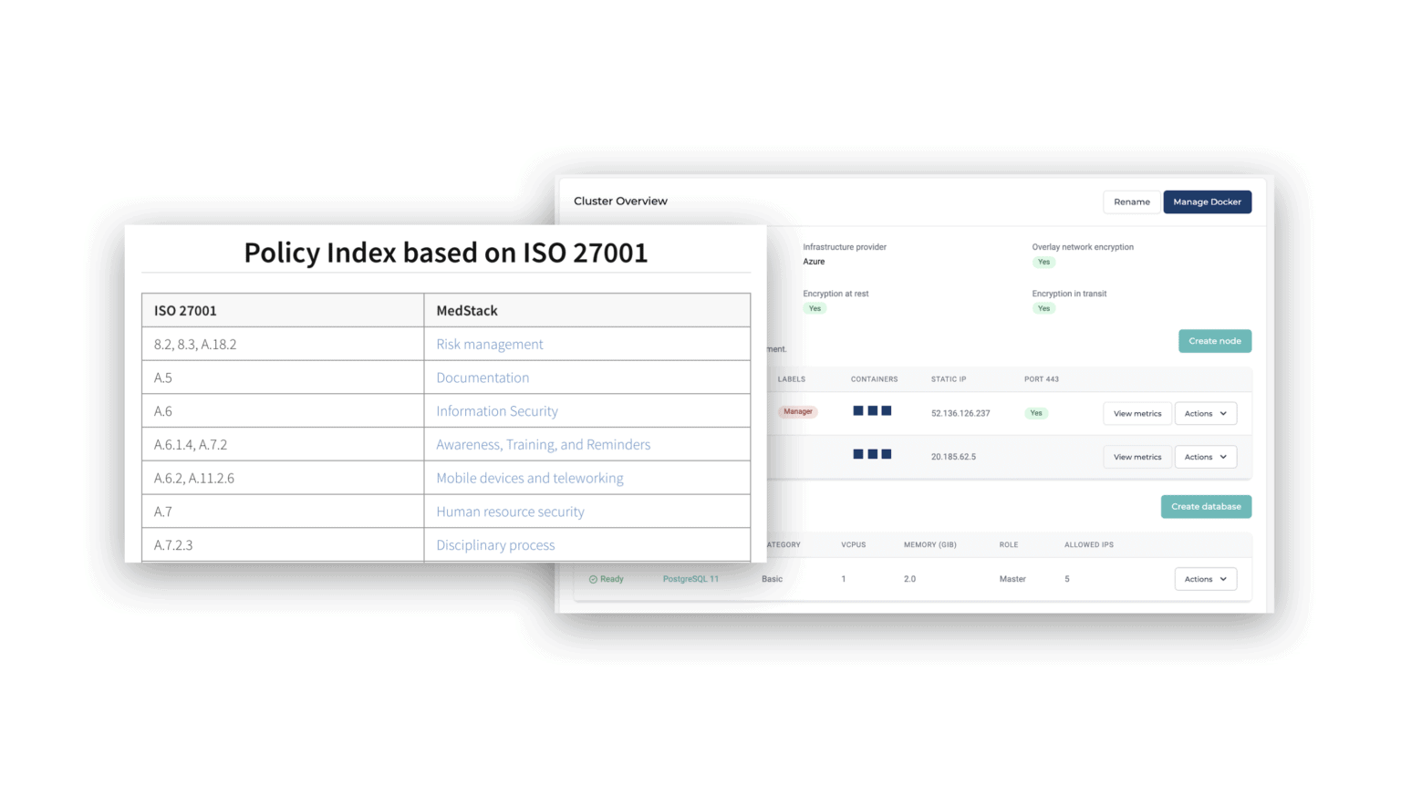The width and height of the screenshot is (1401, 786).
Task: Click the Yes badge under Overlay network encryption
Action: (1043, 262)
